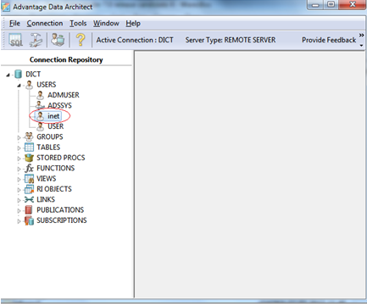Select the GROUPS label
Screen dimensions: 367x306
[x=50, y=136]
